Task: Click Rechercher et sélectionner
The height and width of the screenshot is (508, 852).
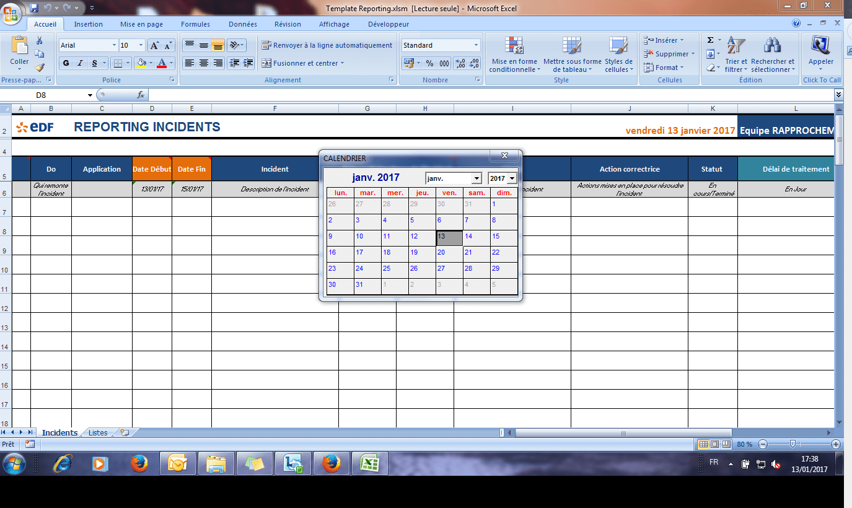Action: 773,55
